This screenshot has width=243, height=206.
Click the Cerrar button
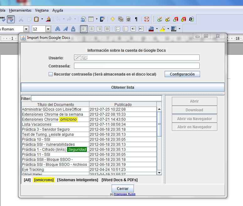[123, 188]
